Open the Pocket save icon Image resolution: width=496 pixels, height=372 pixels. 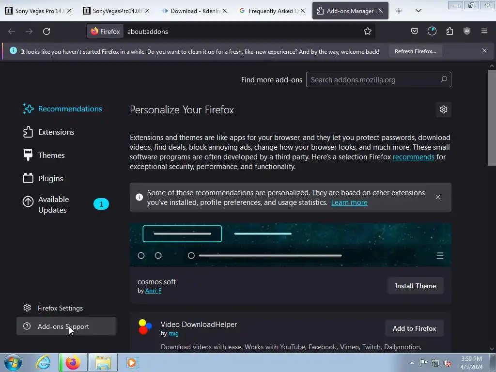pos(415,31)
